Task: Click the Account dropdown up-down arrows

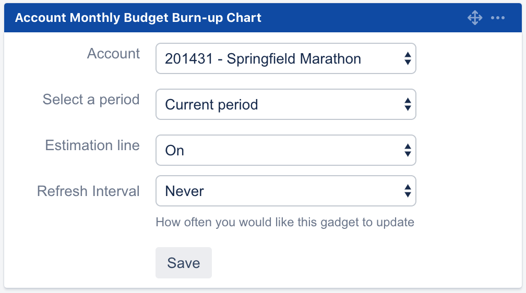Action: [x=408, y=59]
